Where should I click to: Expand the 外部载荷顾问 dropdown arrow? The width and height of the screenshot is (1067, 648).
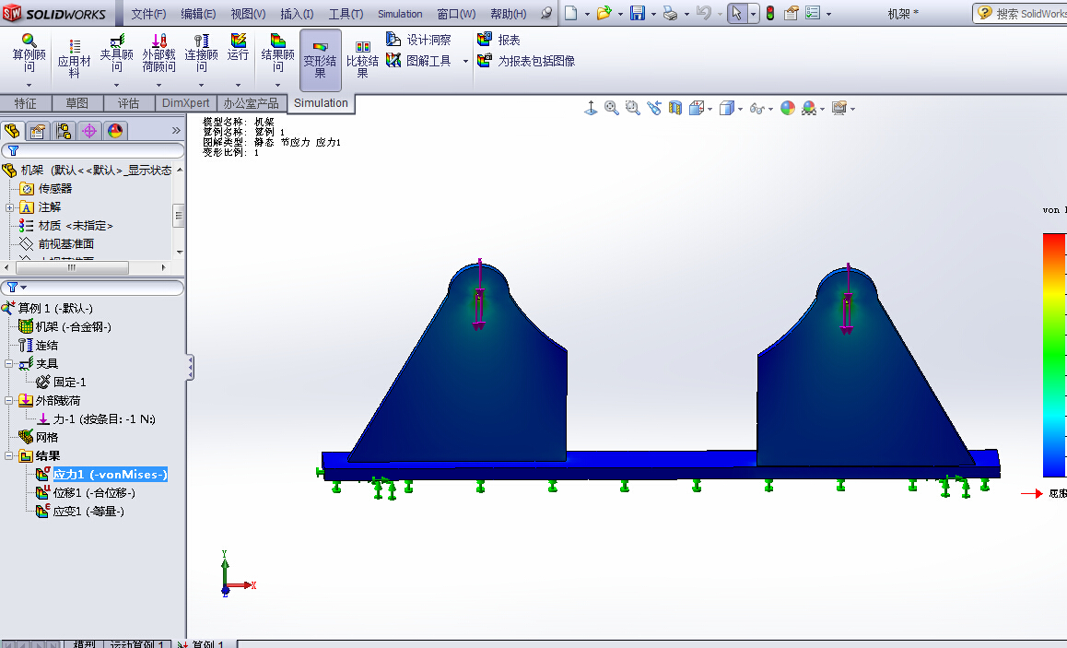(158, 85)
